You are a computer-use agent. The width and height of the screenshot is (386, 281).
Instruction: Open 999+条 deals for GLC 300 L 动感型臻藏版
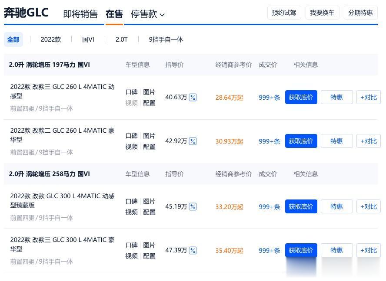pyautogui.click(x=270, y=207)
